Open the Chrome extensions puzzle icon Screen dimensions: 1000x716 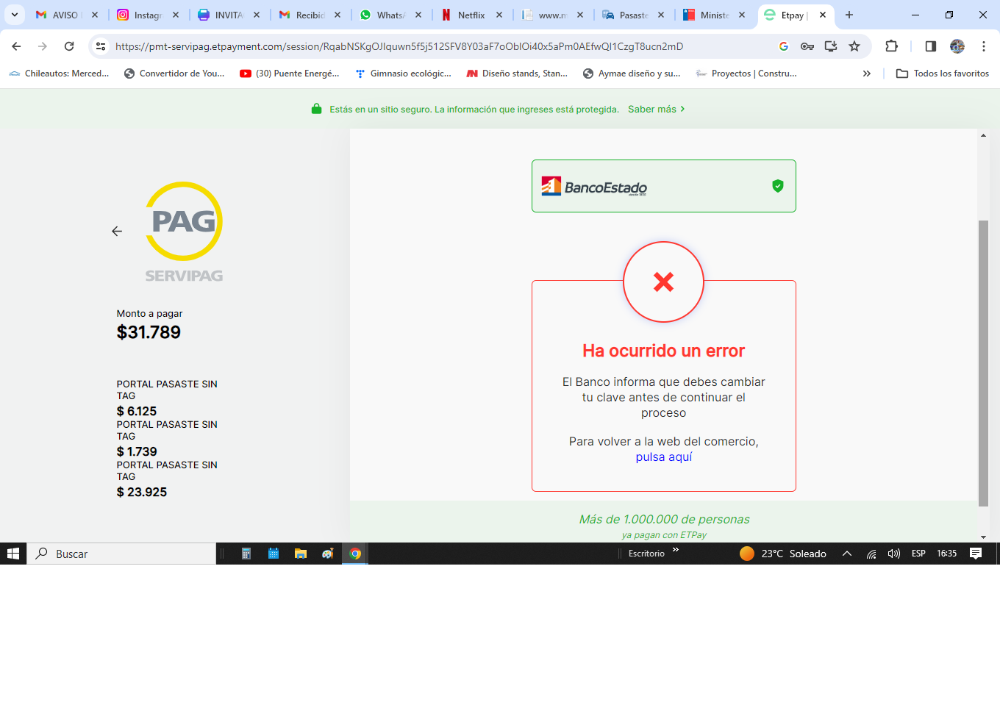click(891, 46)
